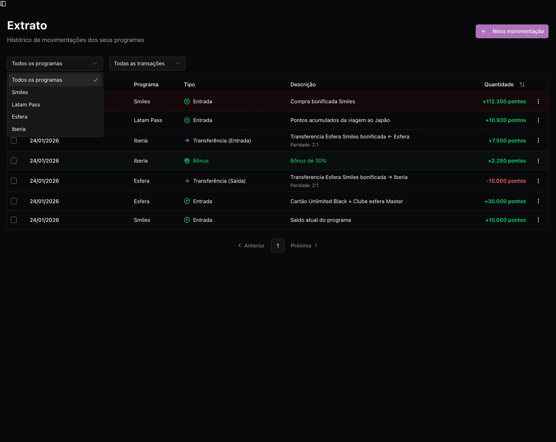Check the checkbox for Cartão Unlimited Black row

(13, 201)
